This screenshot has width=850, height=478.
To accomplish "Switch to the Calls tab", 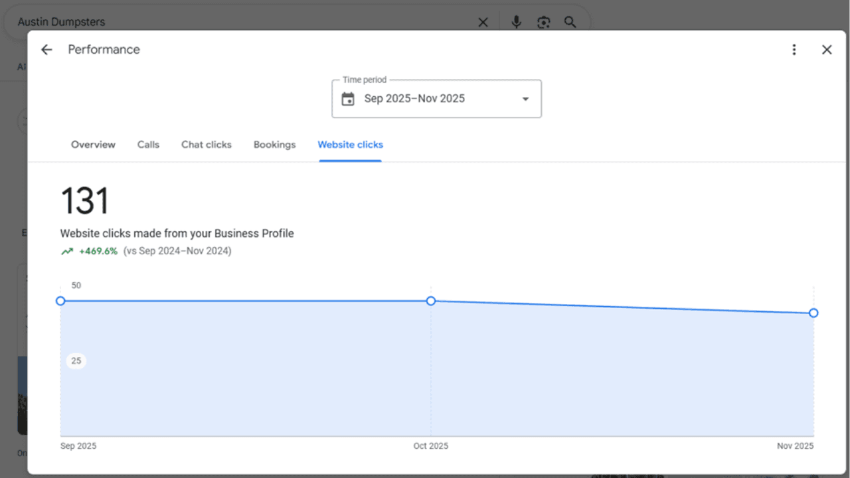I will (x=148, y=145).
